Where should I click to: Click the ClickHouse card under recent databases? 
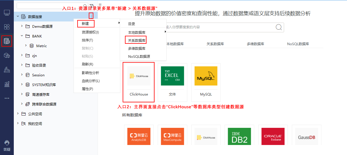tap(139, 82)
